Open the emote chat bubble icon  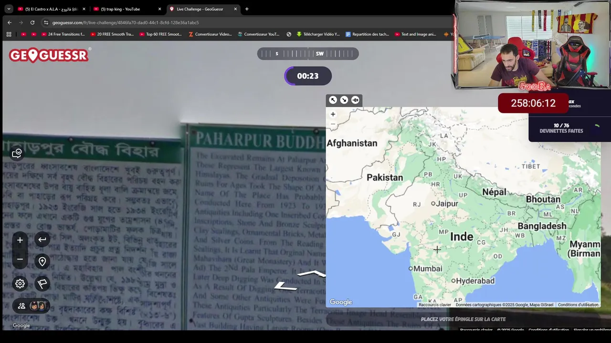(x=17, y=153)
